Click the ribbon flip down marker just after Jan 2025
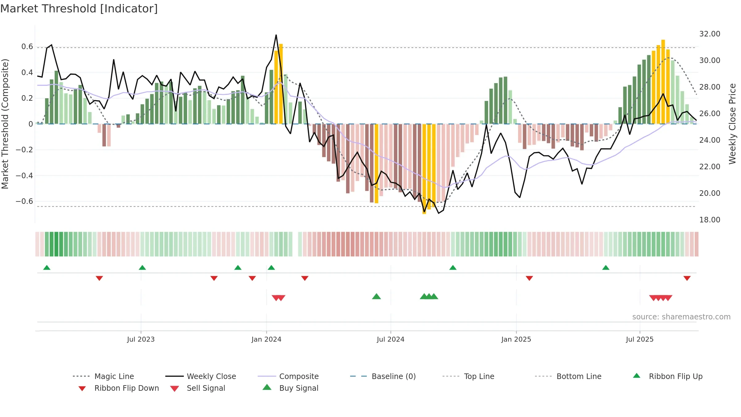The height and width of the screenshot is (417, 741). pos(530,278)
